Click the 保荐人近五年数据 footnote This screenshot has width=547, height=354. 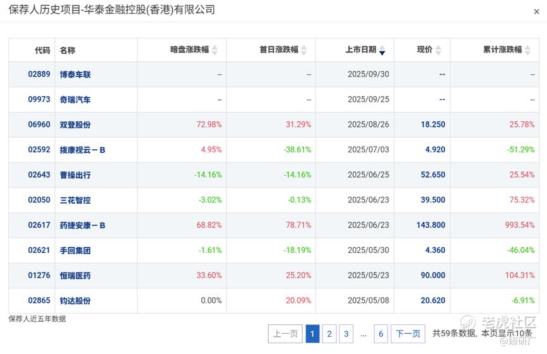pyautogui.click(x=37, y=319)
